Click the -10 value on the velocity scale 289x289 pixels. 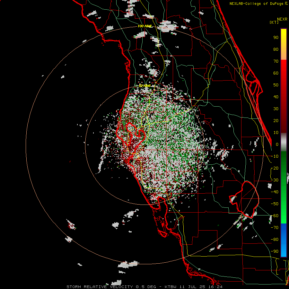coord(275,156)
